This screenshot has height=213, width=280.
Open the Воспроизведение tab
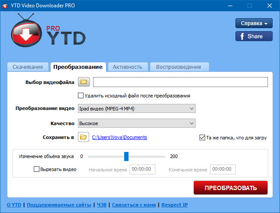(x=178, y=67)
